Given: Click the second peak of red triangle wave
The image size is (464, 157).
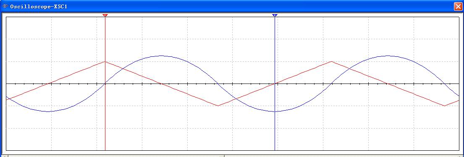Looking at the screenshot, I should pyautogui.click(x=331, y=61).
